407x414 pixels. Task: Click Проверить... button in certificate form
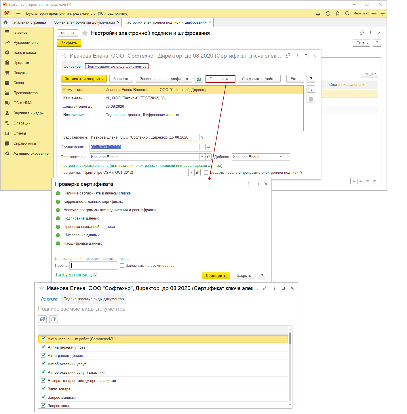220,79
